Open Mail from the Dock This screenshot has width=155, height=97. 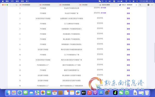pos(31,93)
